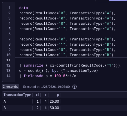Viewport: 127px width, 116px height.
Task: Click the 'p' column header
Action: click(x=58, y=95)
